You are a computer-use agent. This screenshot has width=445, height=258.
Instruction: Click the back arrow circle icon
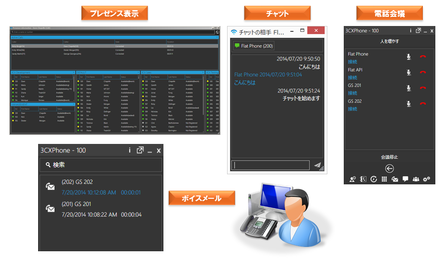[390, 168]
